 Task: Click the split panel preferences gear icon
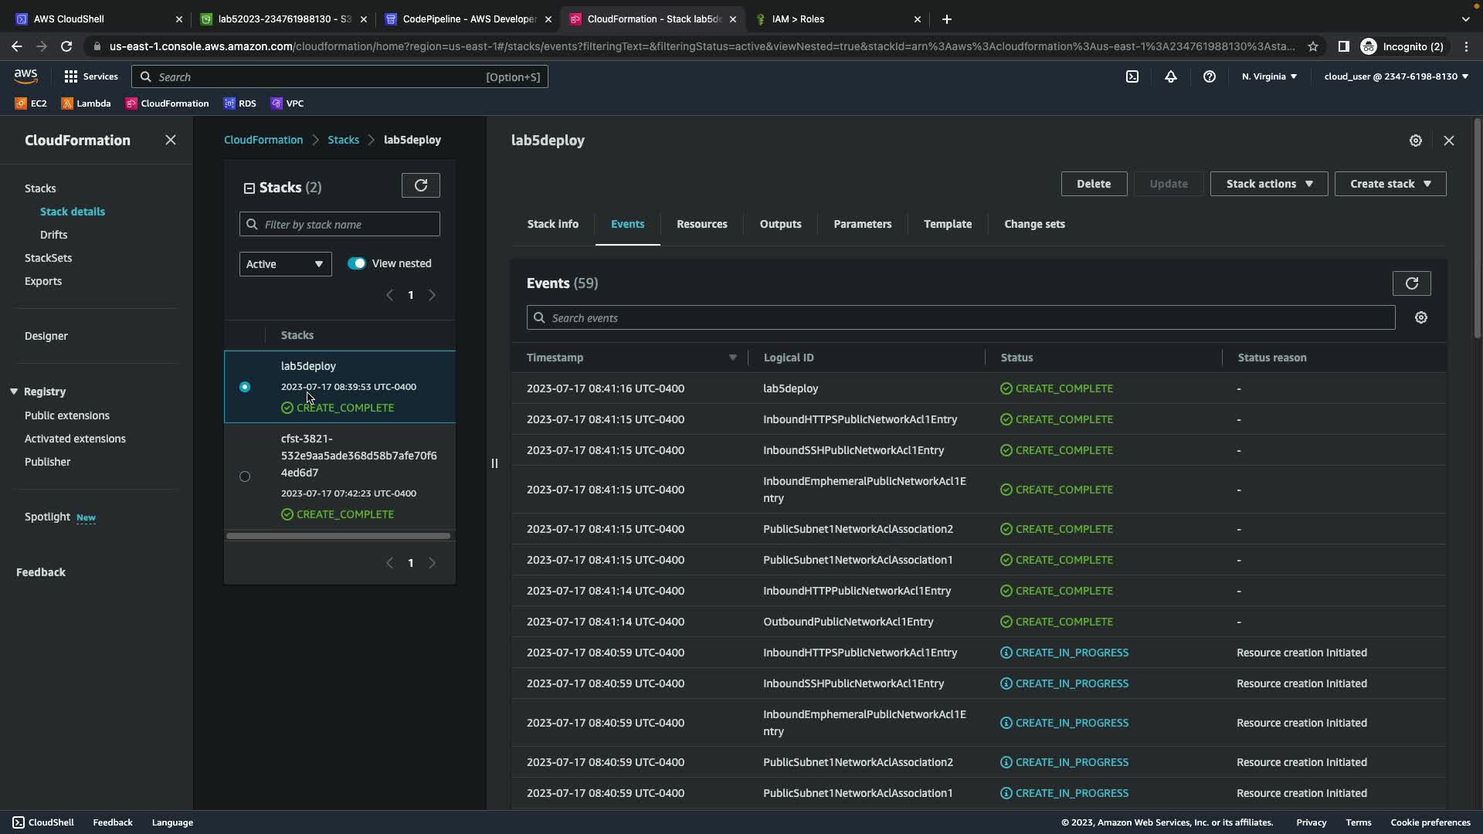tap(1415, 141)
